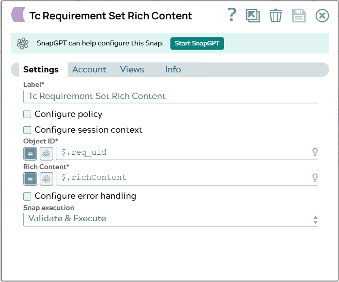Open the Account tab
339x282 pixels.
89,69
